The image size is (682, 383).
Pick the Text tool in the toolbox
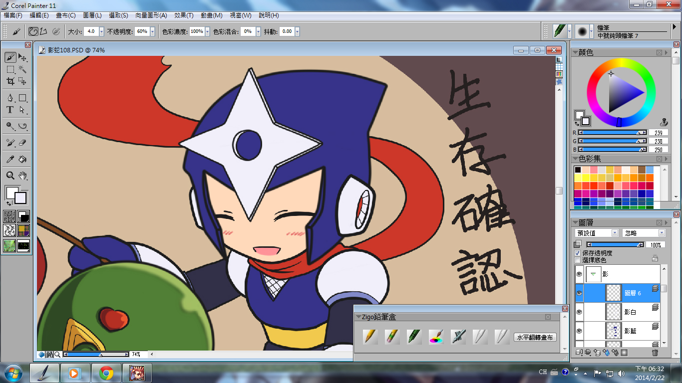click(10, 110)
